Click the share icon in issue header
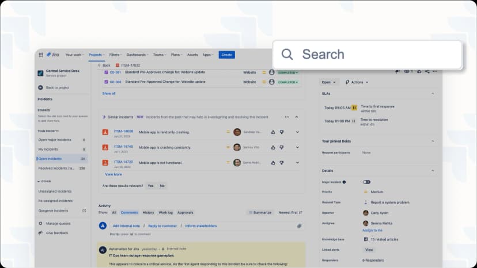The image size is (477, 268). pos(427,71)
